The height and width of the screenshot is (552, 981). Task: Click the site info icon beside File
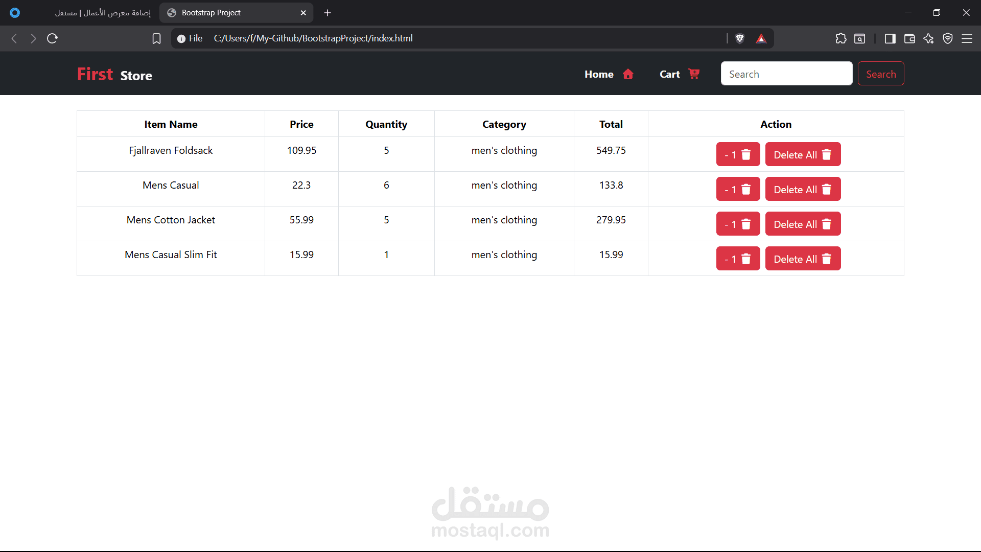point(181,38)
